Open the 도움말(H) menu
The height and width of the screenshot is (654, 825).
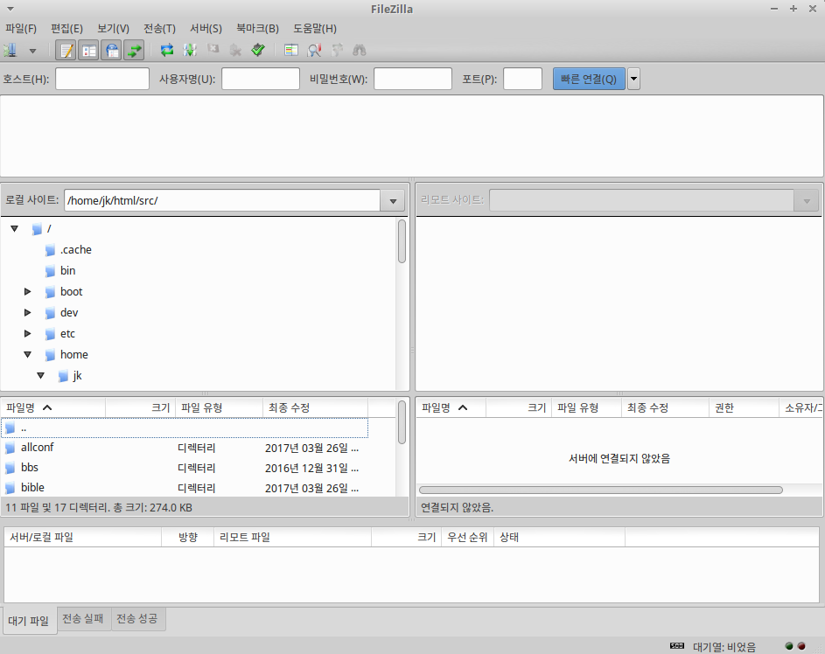tap(315, 28)
